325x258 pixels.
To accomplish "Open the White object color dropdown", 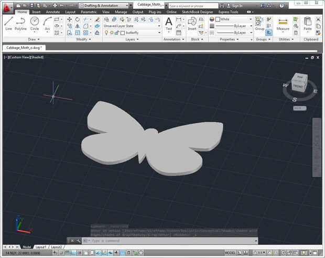I will [234, 19].
